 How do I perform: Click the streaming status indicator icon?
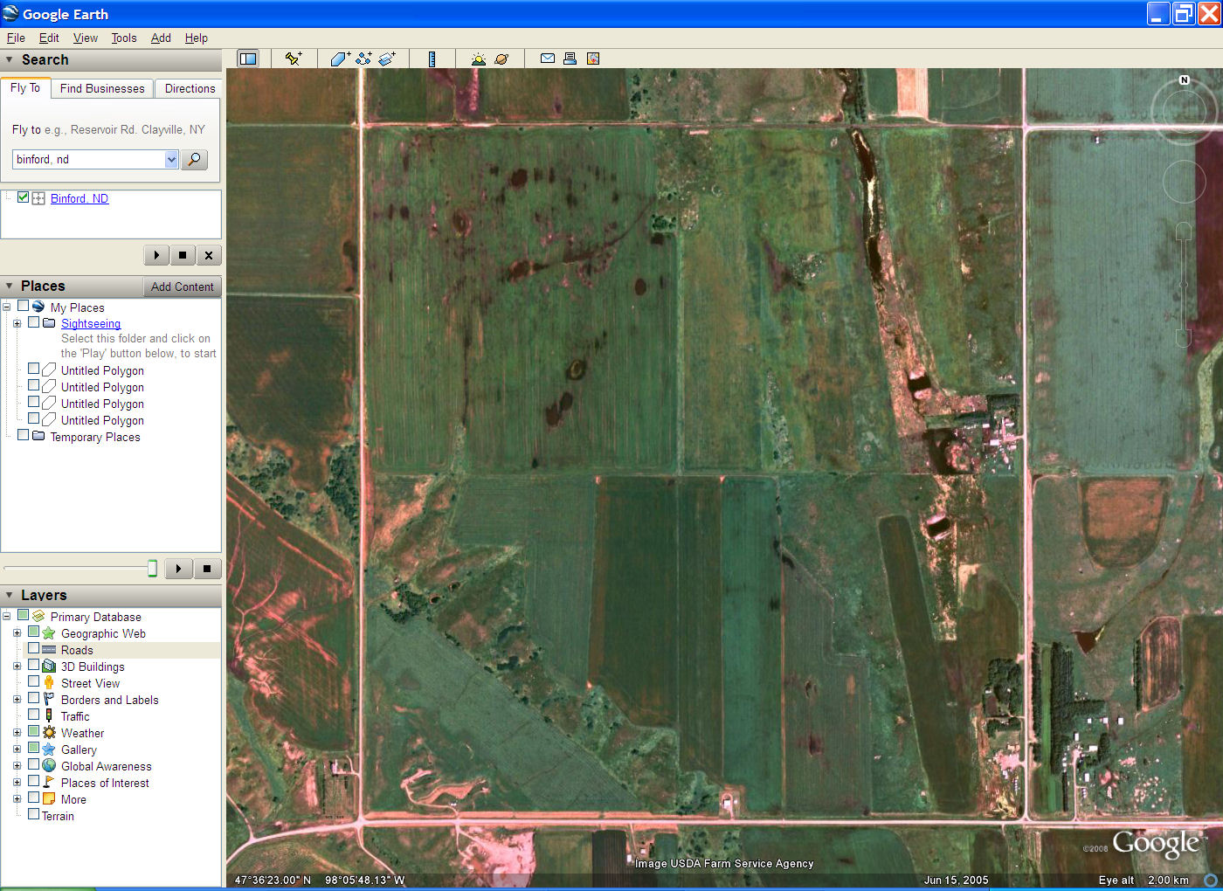click(1211, 880)
